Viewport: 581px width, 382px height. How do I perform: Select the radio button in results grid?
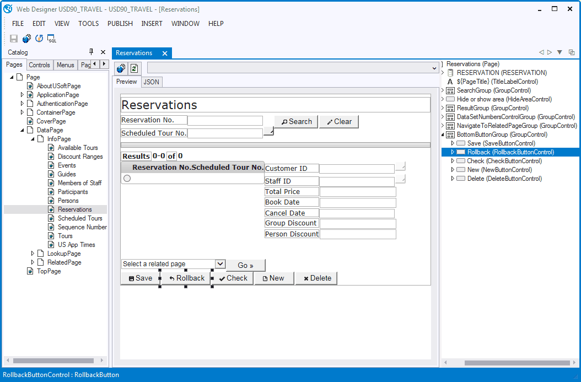pos(127,179)
